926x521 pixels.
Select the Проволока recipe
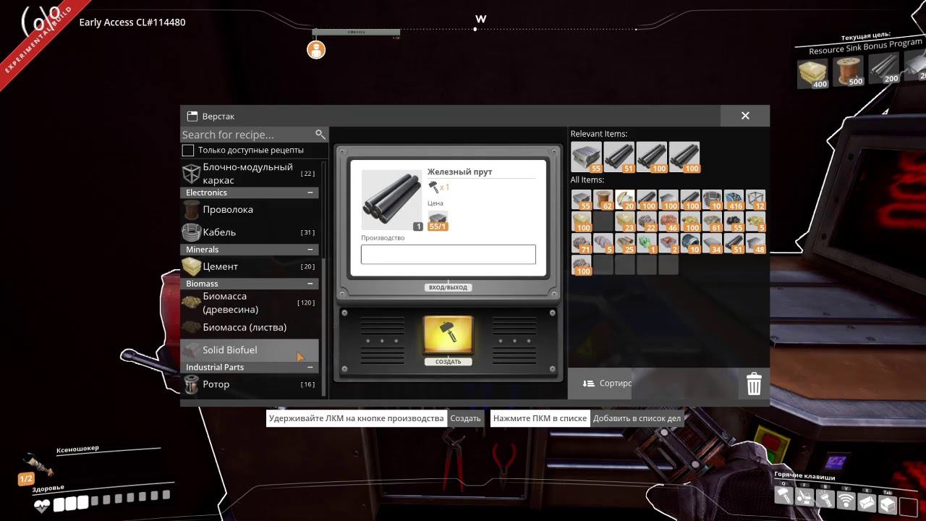[250, 210]
